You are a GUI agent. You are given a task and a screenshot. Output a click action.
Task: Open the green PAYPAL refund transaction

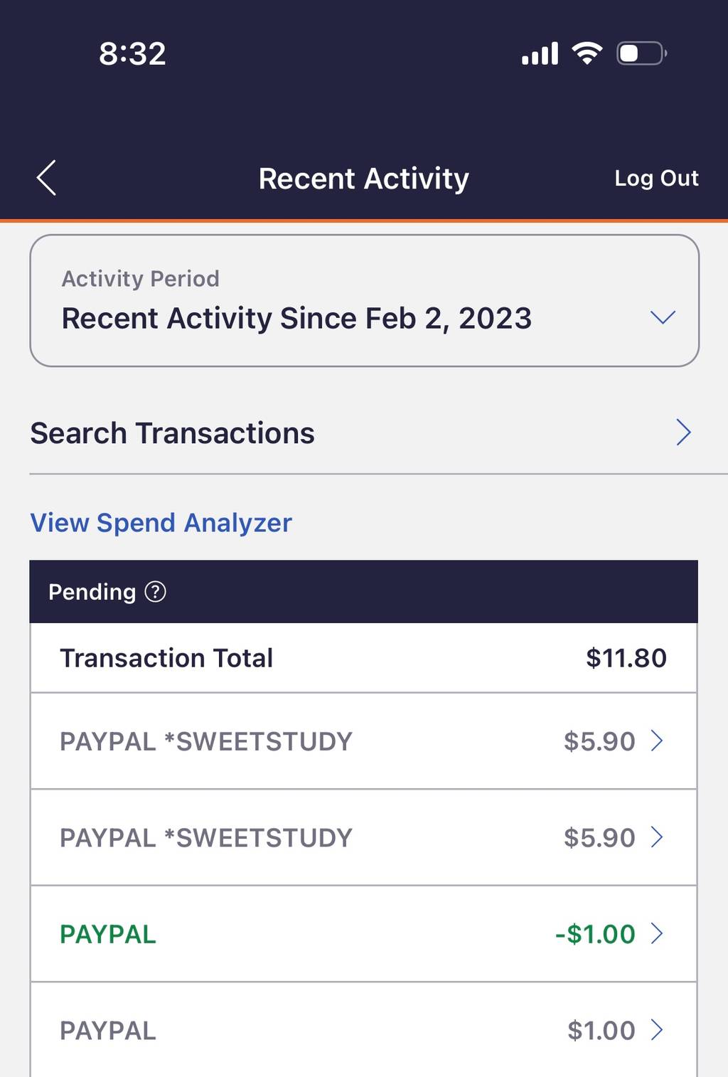click(x=363, y=933)
